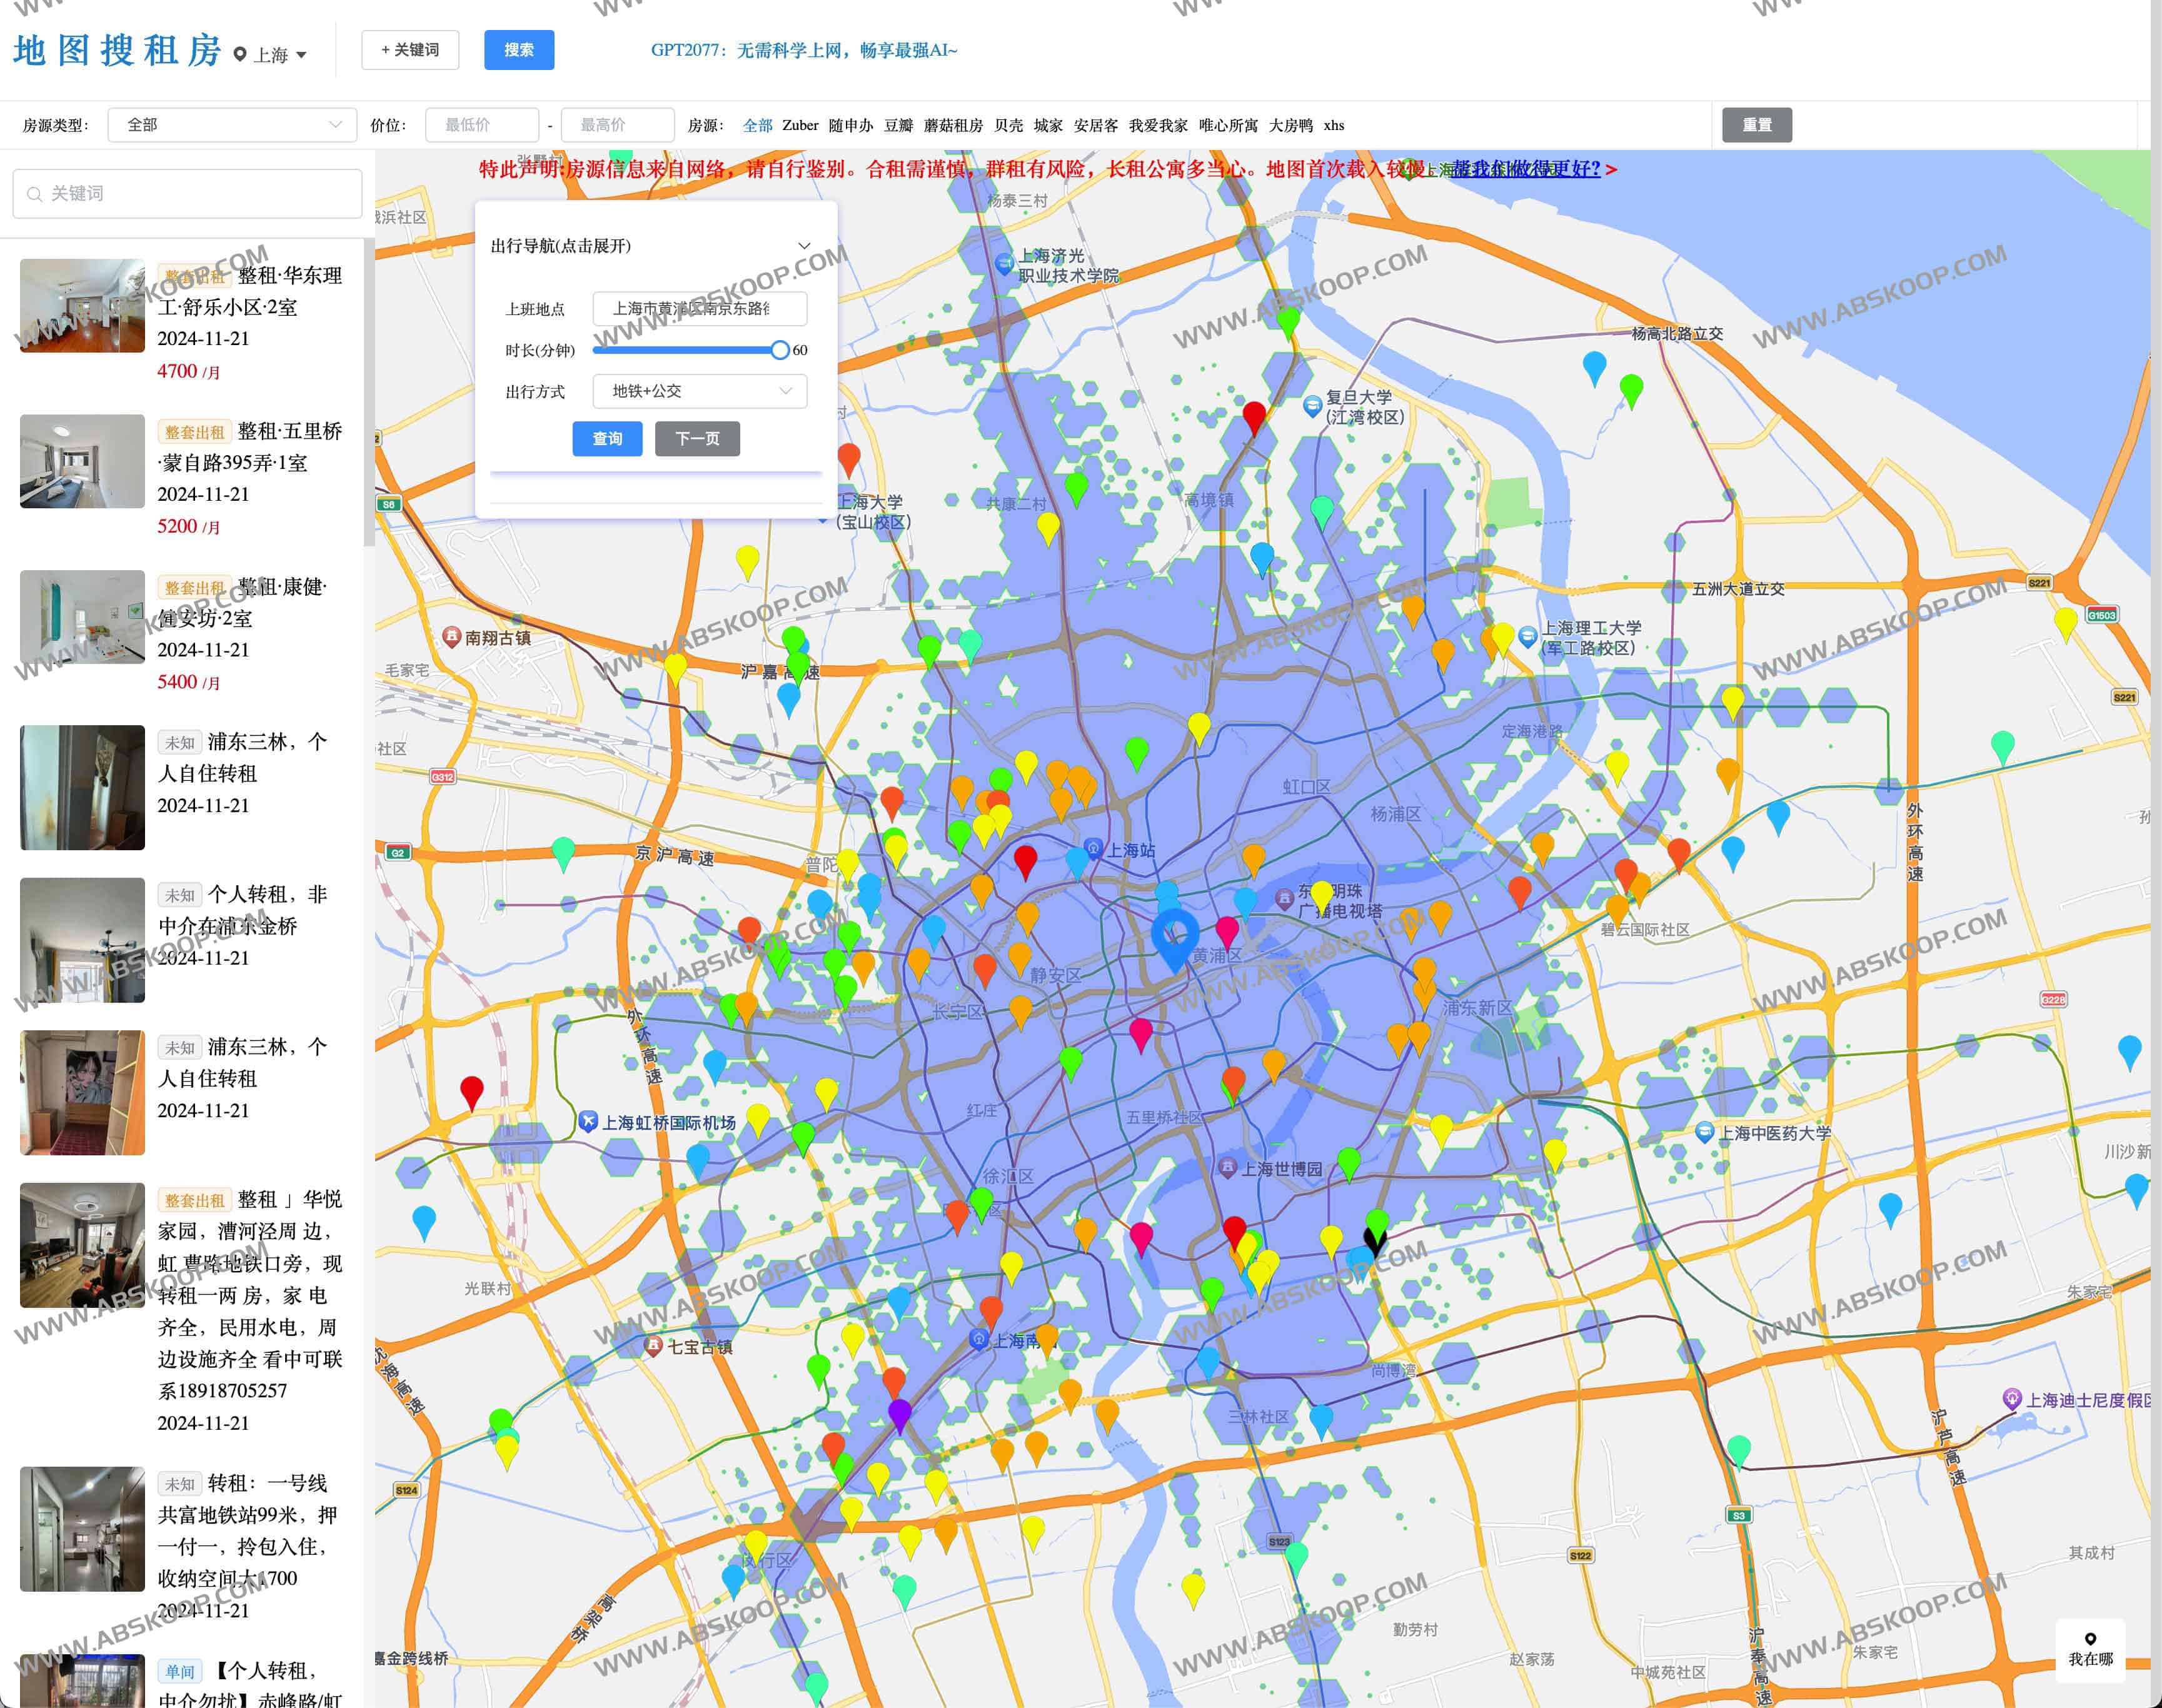This screenshot has width=2162, height=1708.
Task: Click the 重置 reset button
Action: pyautogui.click(x=1756, y=125)
